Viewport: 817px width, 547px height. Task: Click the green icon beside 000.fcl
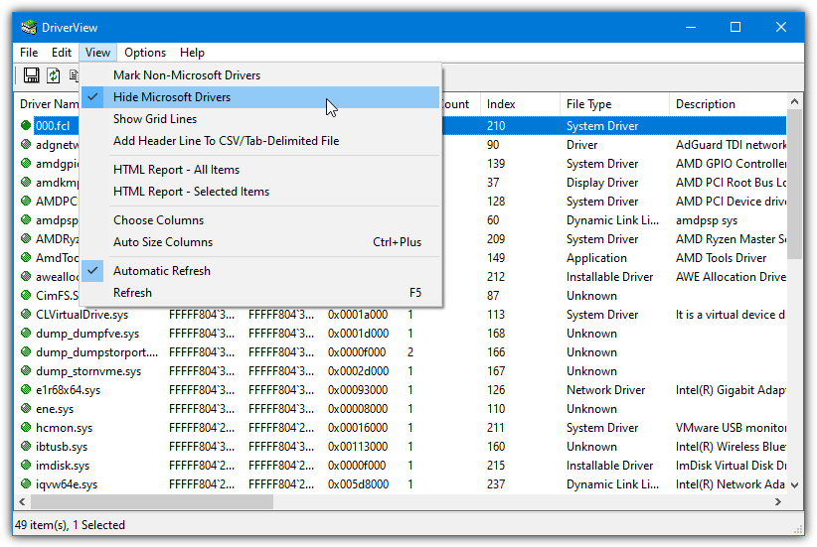click(26, 125)
